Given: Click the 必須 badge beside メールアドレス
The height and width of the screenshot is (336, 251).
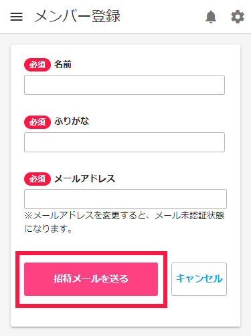Looking at the screenshot, I should point(37,179).
